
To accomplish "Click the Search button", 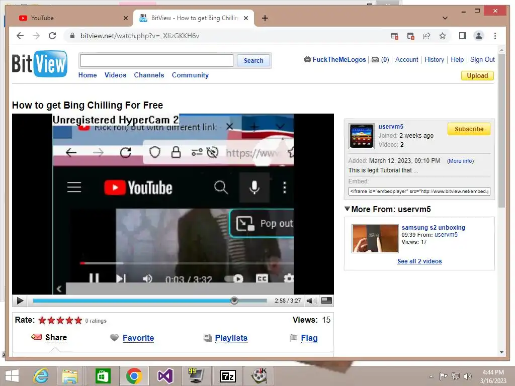I will (253, 60).
